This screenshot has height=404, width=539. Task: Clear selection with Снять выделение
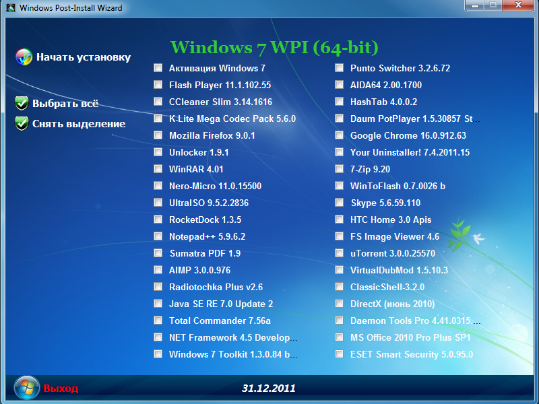(x=79, y=124)
